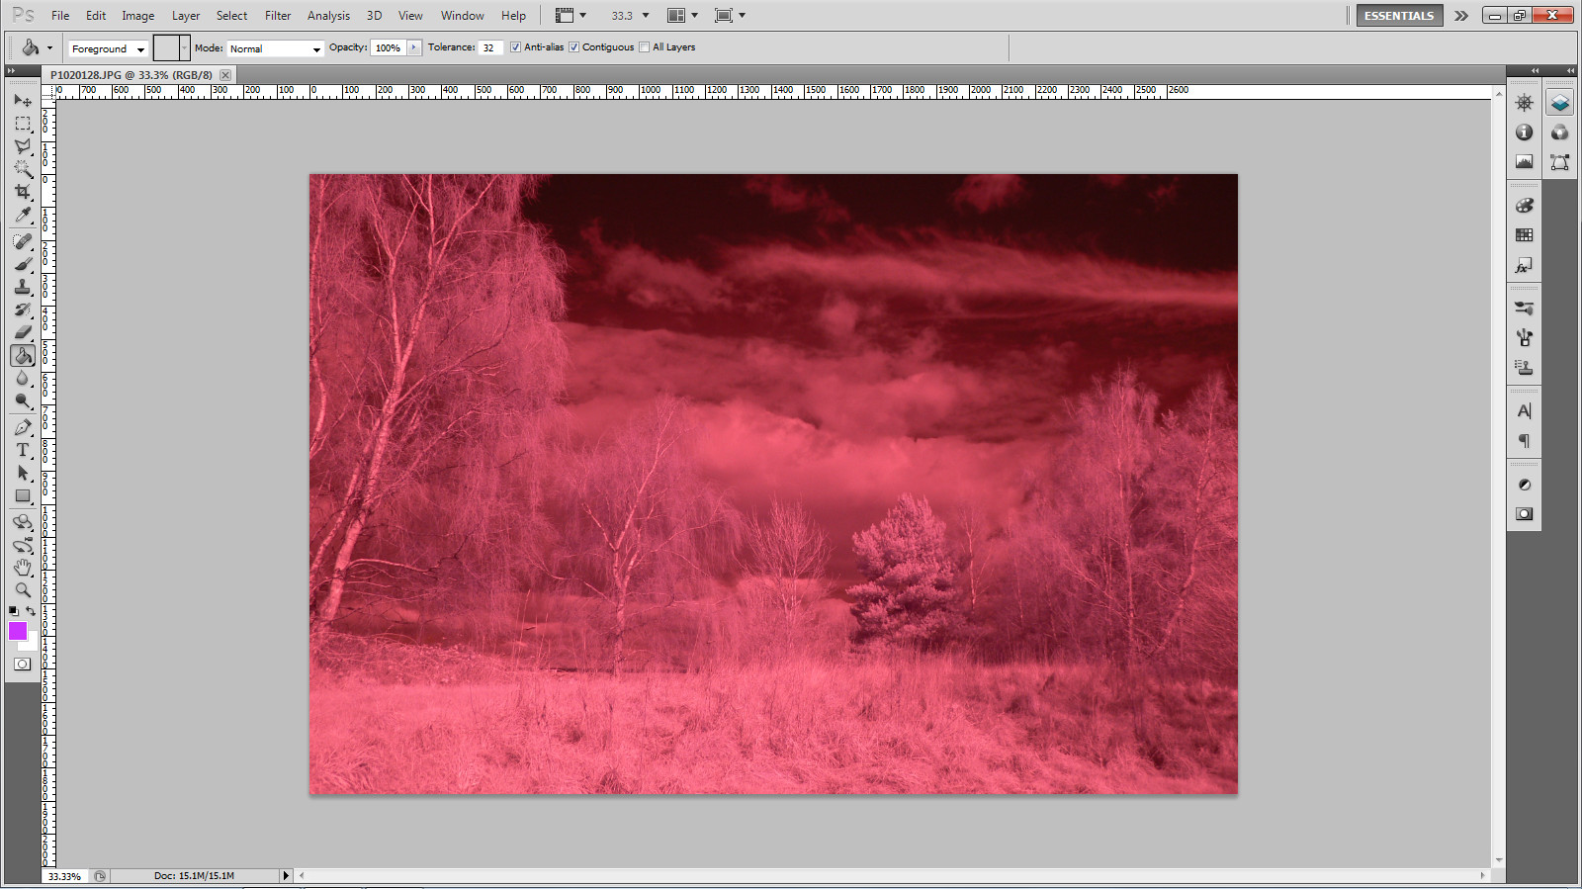Uncheck the Anti-alias checkbox
This screenshot has width=1582, height=889.
coord(515,47)
